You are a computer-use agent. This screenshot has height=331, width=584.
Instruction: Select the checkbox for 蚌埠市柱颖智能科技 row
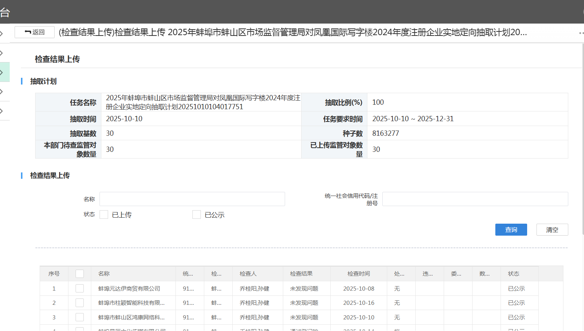(x=80, y=303)
